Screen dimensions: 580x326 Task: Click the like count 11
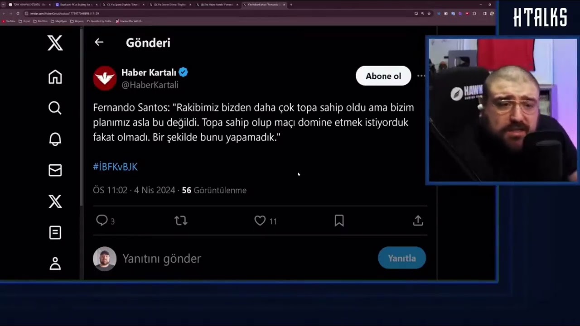coord(273,221)
